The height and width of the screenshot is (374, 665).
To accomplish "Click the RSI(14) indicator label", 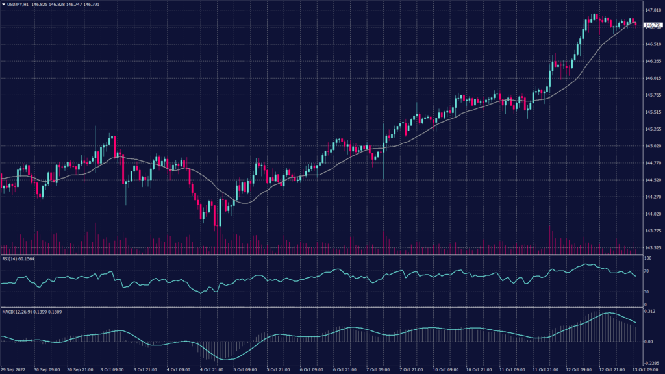I will point(10,260).
